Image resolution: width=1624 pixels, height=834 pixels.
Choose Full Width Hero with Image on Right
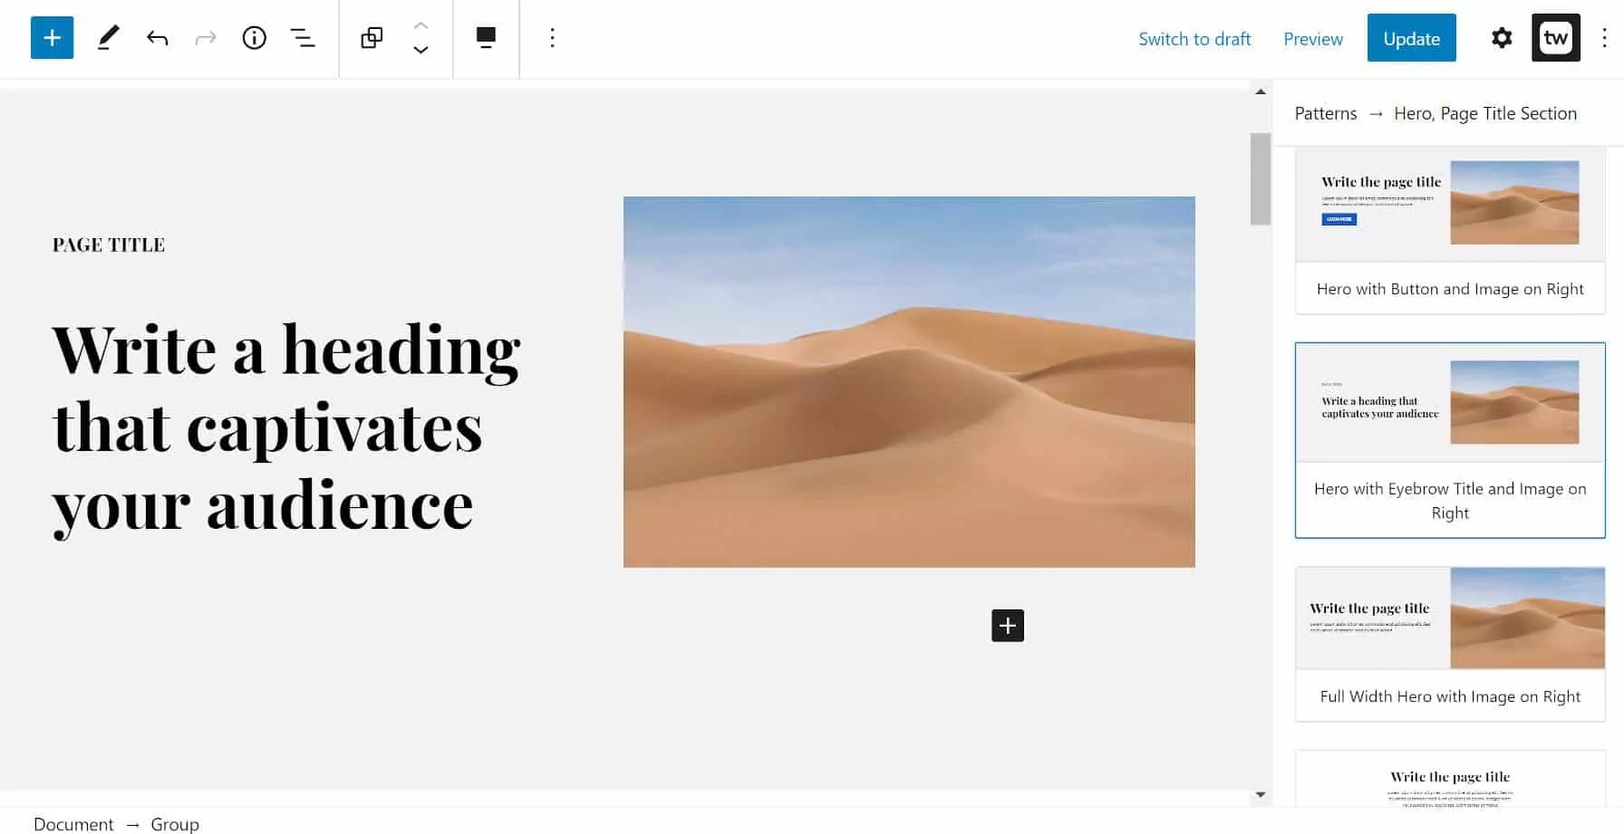point(1449,643)
